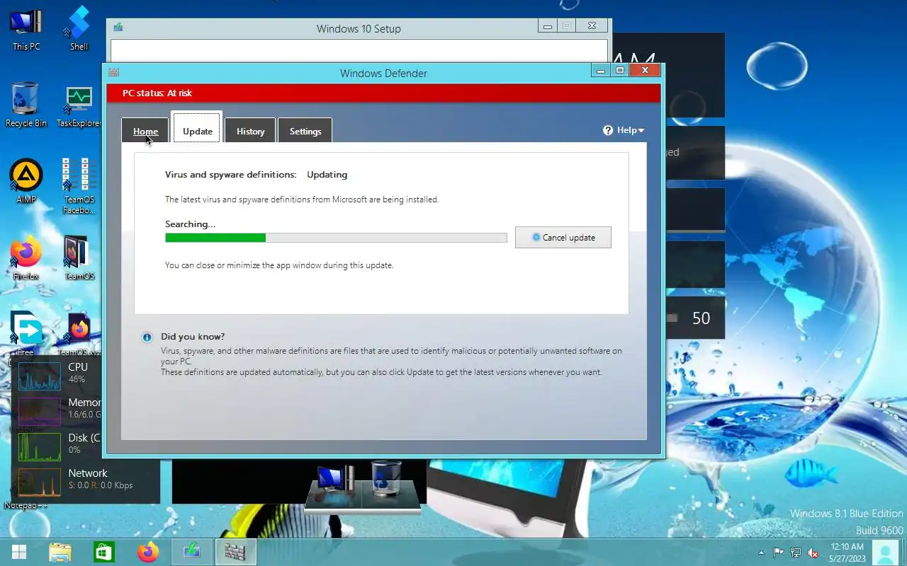This screenshot has width=907, height=566.
Task: Switch to the Home tab in Windows Defender
Action: click(145, 131)
